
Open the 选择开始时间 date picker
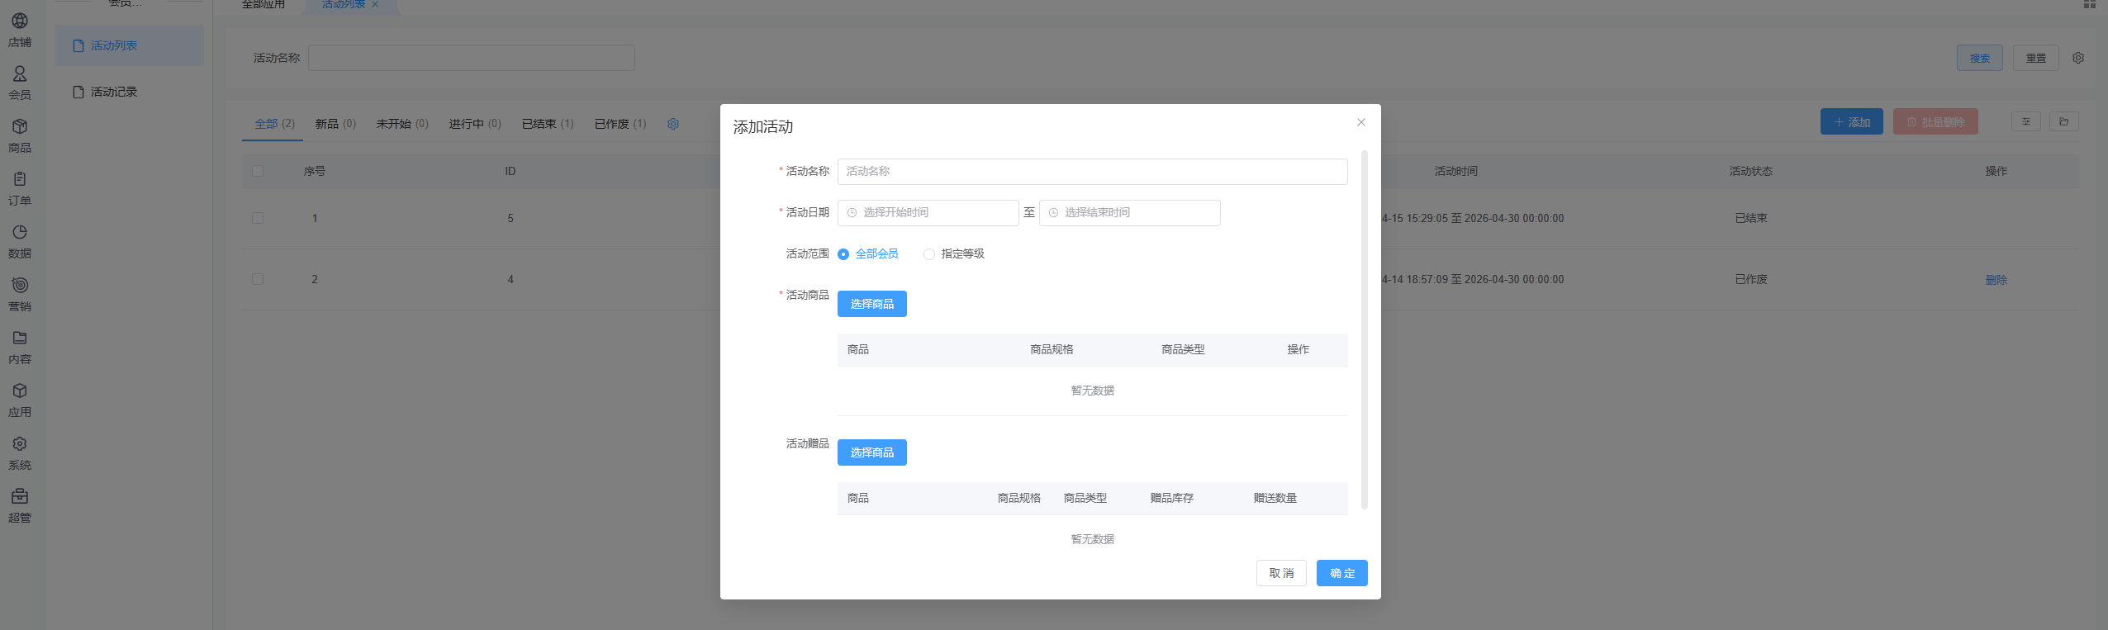(x=928, y=213)
